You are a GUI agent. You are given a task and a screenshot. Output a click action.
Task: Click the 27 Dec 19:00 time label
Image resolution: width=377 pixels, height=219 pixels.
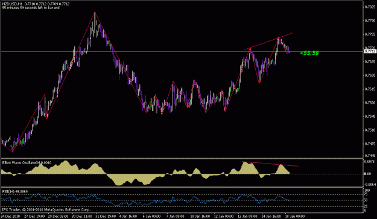pyautogui.click(x=34, y=216)
